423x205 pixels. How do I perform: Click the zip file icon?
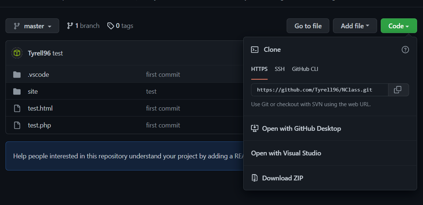(x=255, y=178)
